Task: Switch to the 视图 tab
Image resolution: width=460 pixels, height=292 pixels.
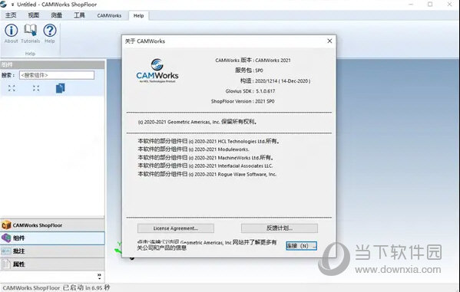Action: [x=34, y=15]
